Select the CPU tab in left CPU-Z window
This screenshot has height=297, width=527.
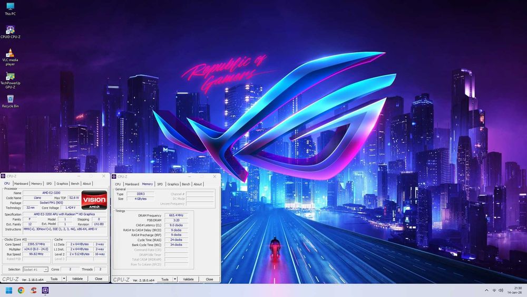click(x=7, y=183)
